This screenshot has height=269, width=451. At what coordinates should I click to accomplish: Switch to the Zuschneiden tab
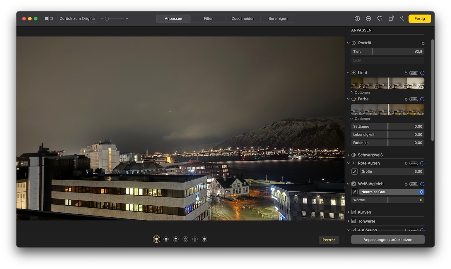[243, 19]
